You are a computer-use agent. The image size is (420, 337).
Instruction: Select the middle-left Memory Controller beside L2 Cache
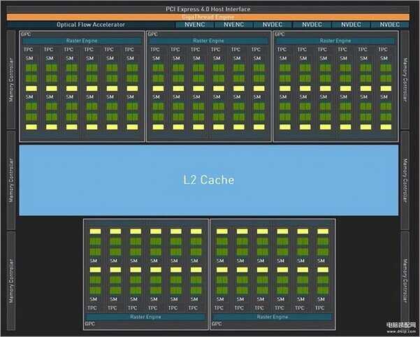11,180
